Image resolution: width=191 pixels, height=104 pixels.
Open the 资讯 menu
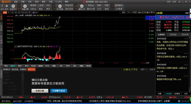click(x=37, y=2)
